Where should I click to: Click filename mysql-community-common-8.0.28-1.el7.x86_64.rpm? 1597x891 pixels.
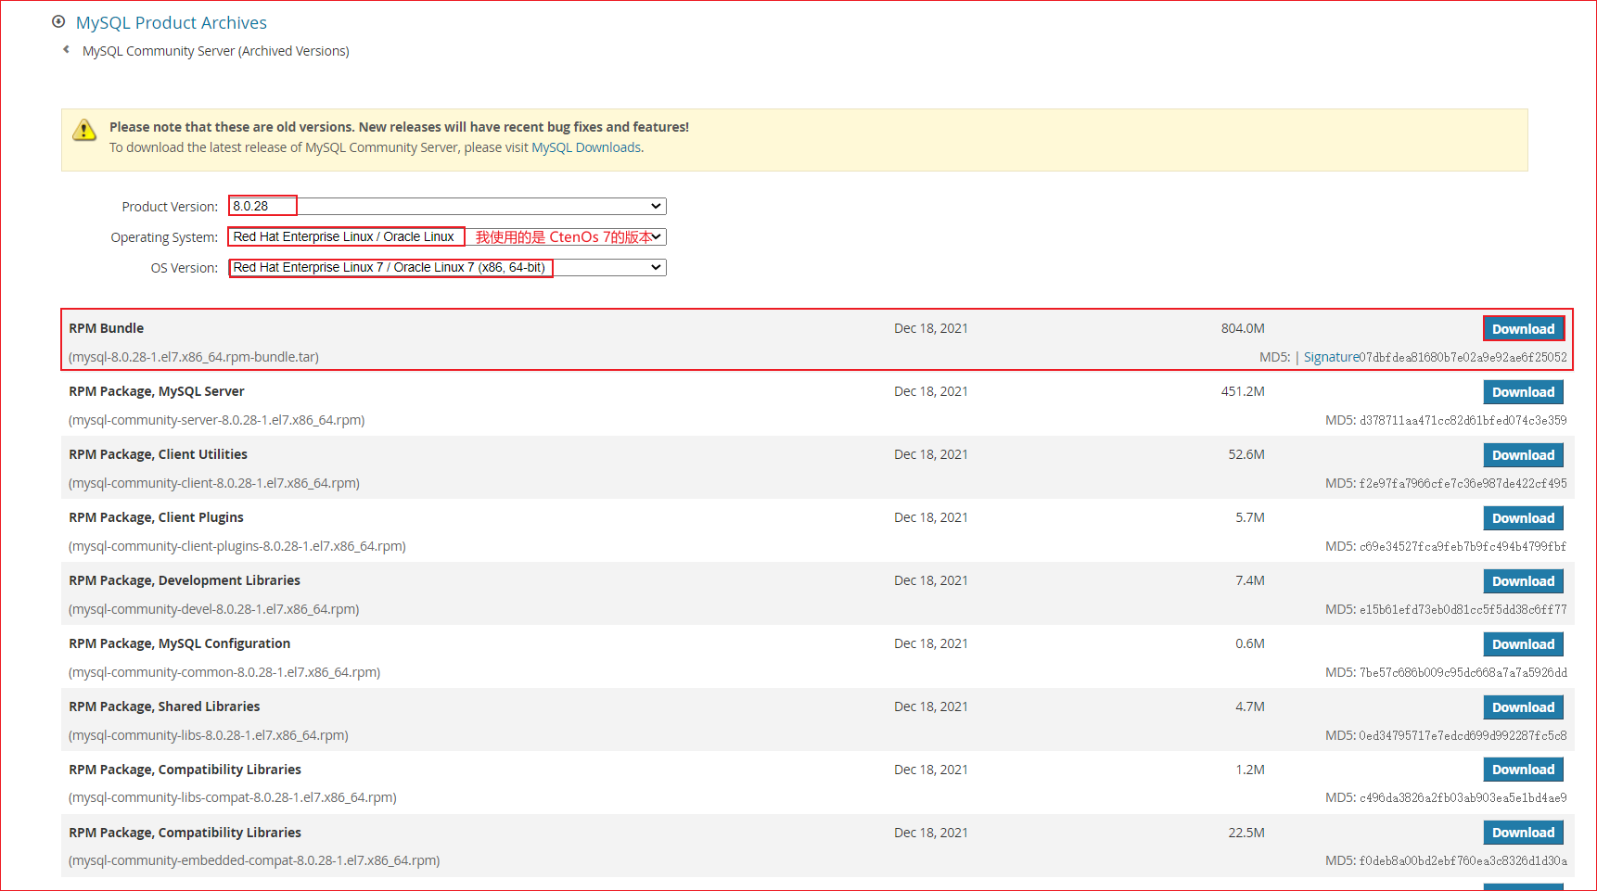(x=224, y=672)
